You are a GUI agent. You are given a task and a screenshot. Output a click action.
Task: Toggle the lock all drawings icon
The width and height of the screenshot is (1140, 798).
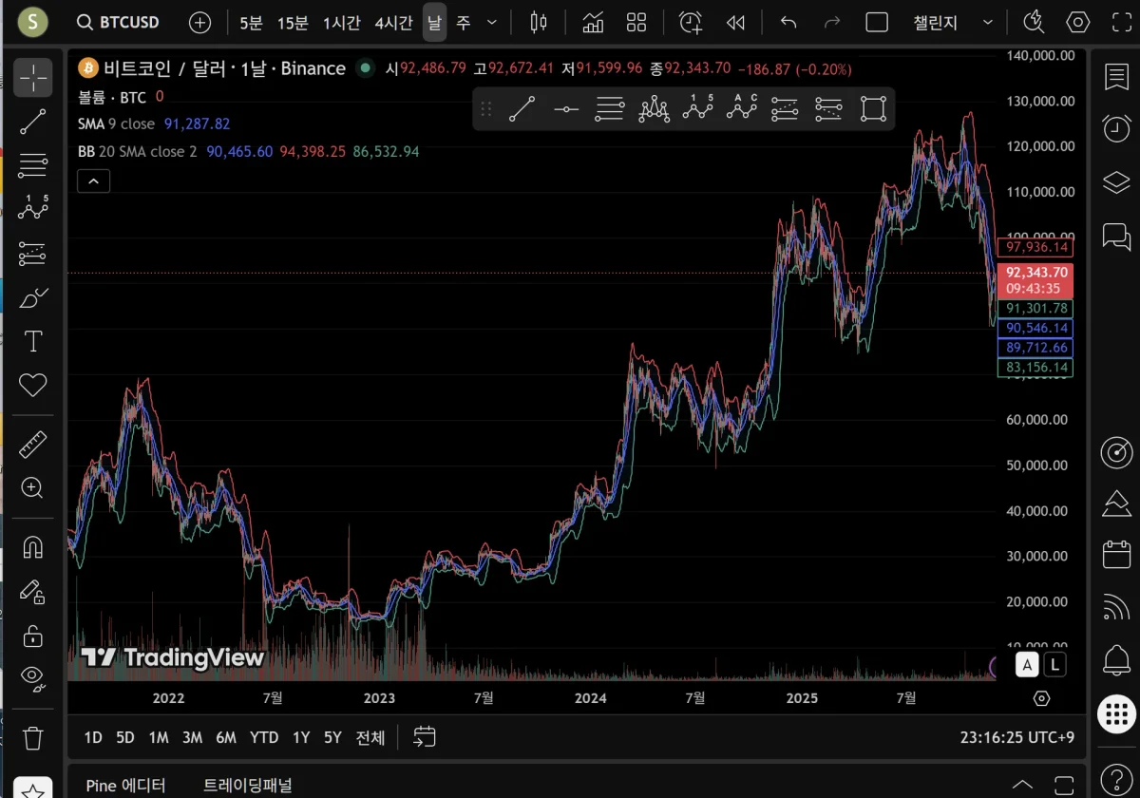pos(33,635)
